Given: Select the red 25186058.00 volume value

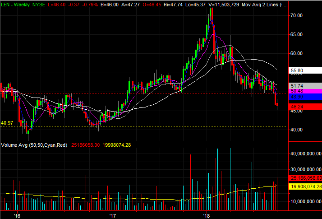Looking at the screenshot, I should (x=85, y=145).
